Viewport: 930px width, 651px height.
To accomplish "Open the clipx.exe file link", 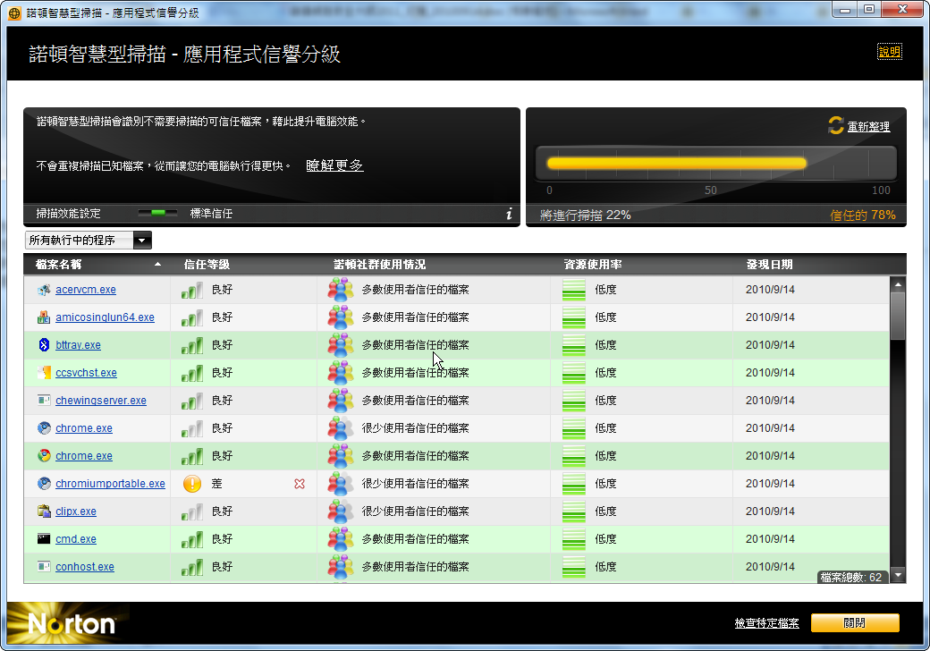I will coord(76,511).
